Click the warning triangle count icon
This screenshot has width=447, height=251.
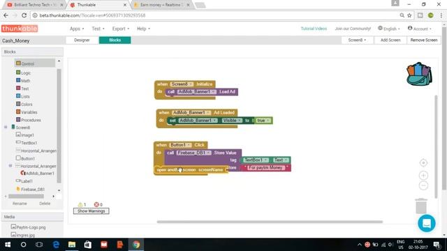click(80, 204)
